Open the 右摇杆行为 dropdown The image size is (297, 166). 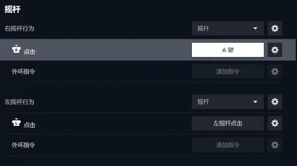click(228, 28)
